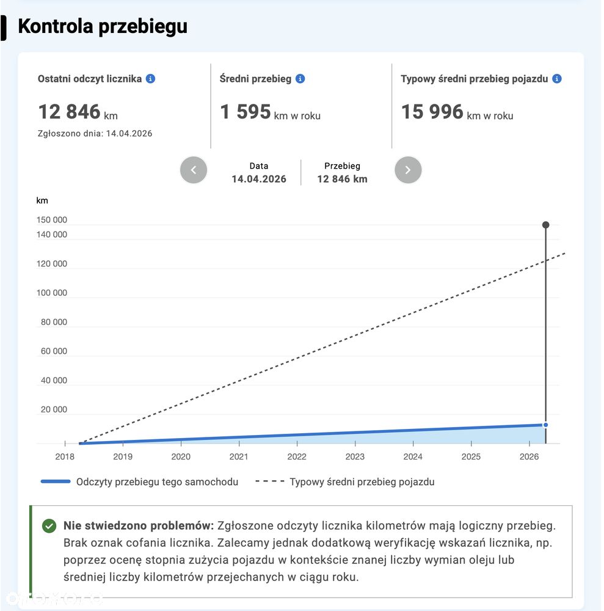Click the 2019 x-axis label

click(x=123, y=456)
